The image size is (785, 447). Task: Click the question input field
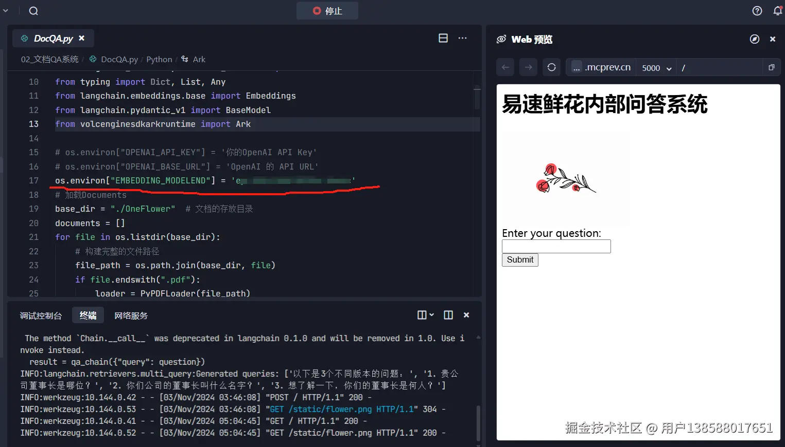click(556, 247)
